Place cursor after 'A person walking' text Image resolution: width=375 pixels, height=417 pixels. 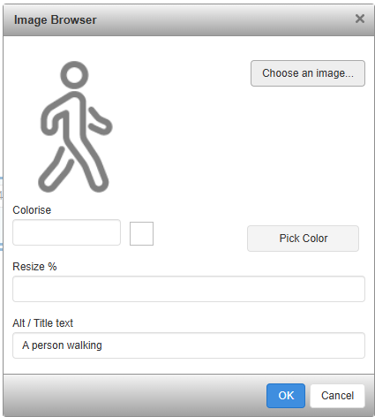click(103, 345)
